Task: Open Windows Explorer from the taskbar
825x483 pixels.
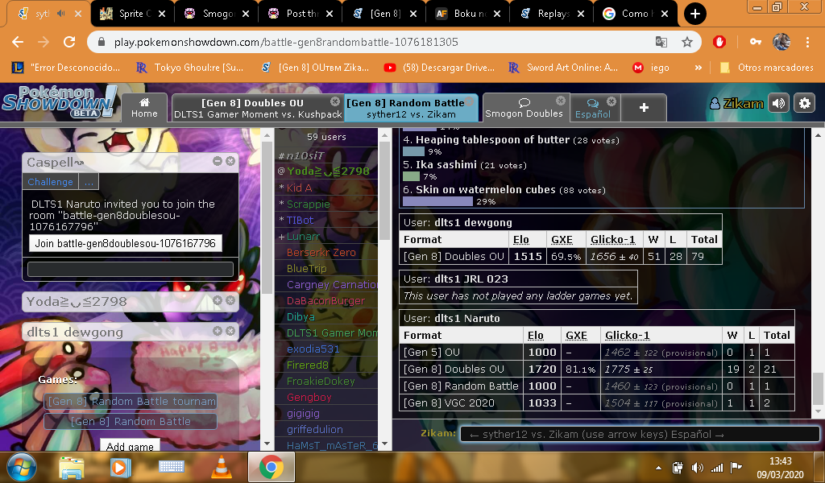Action: (72, 467)
